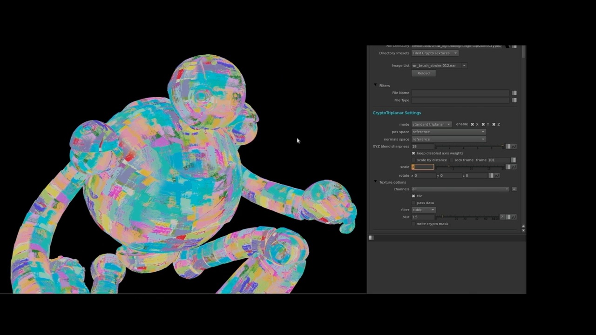Click the Reload button
Screen dimensions: 596x335
coord(423,74)
